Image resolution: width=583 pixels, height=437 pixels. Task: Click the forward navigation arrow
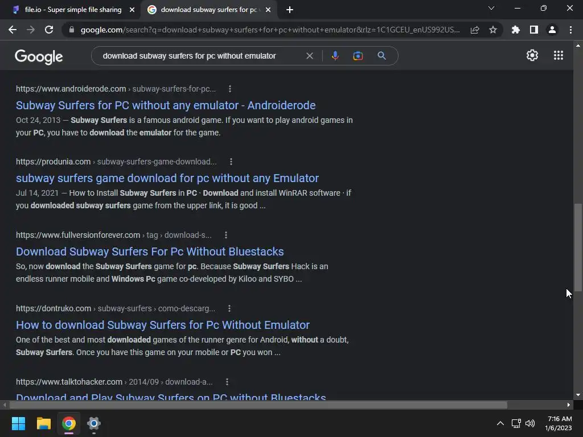pos(31,30)
